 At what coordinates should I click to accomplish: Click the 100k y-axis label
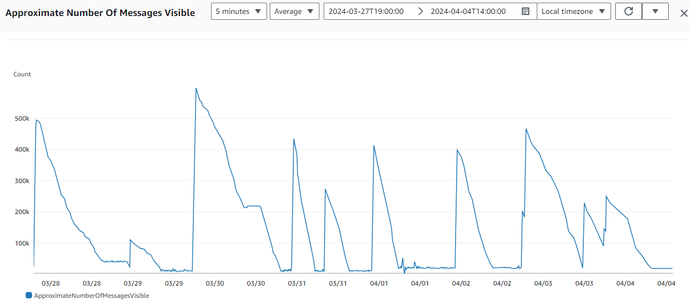(x=22, y=243)
